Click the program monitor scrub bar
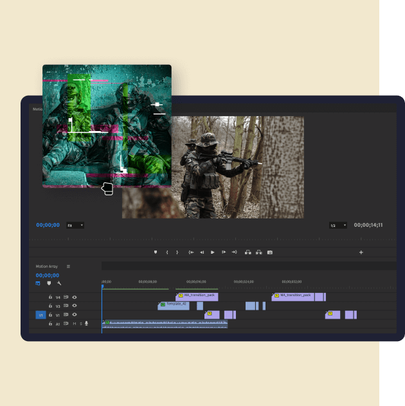Viewport: 405px width, 406px height. (x=213, y=239)
